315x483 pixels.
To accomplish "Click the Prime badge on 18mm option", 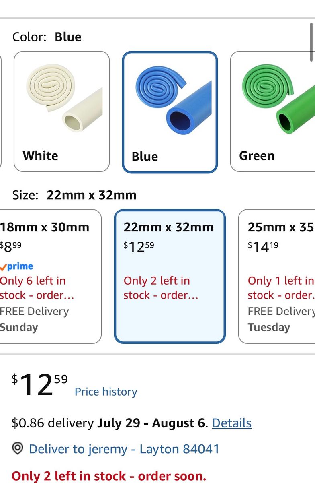I will pyautogui.click(x=16, y=266).
